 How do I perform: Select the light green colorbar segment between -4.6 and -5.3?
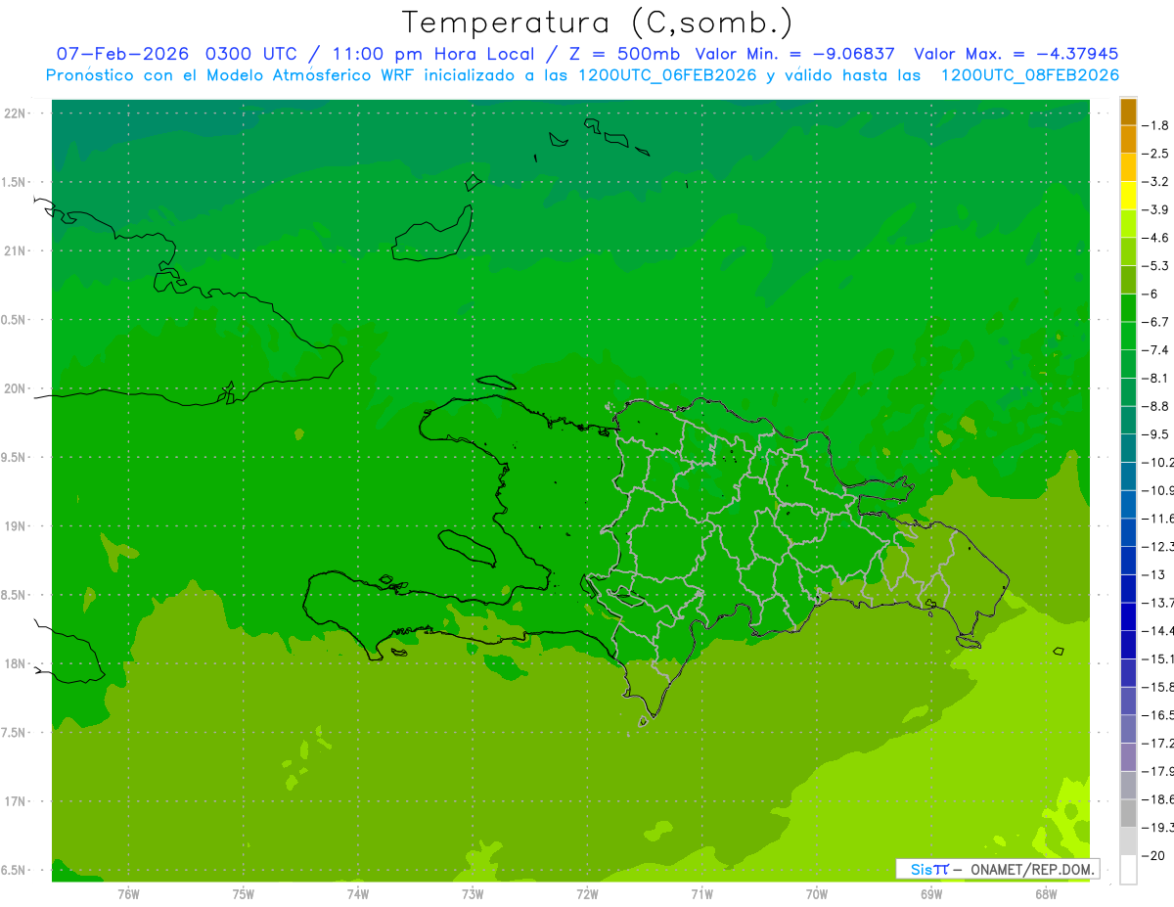pos(1128,251)
